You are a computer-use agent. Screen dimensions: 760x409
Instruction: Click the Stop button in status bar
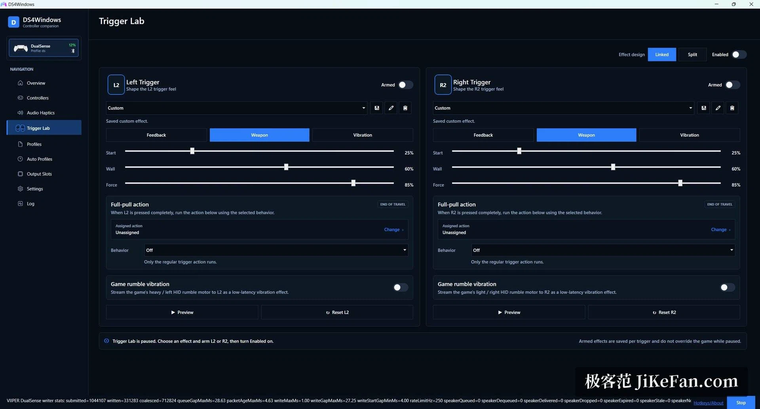click(x=741, y=403)
